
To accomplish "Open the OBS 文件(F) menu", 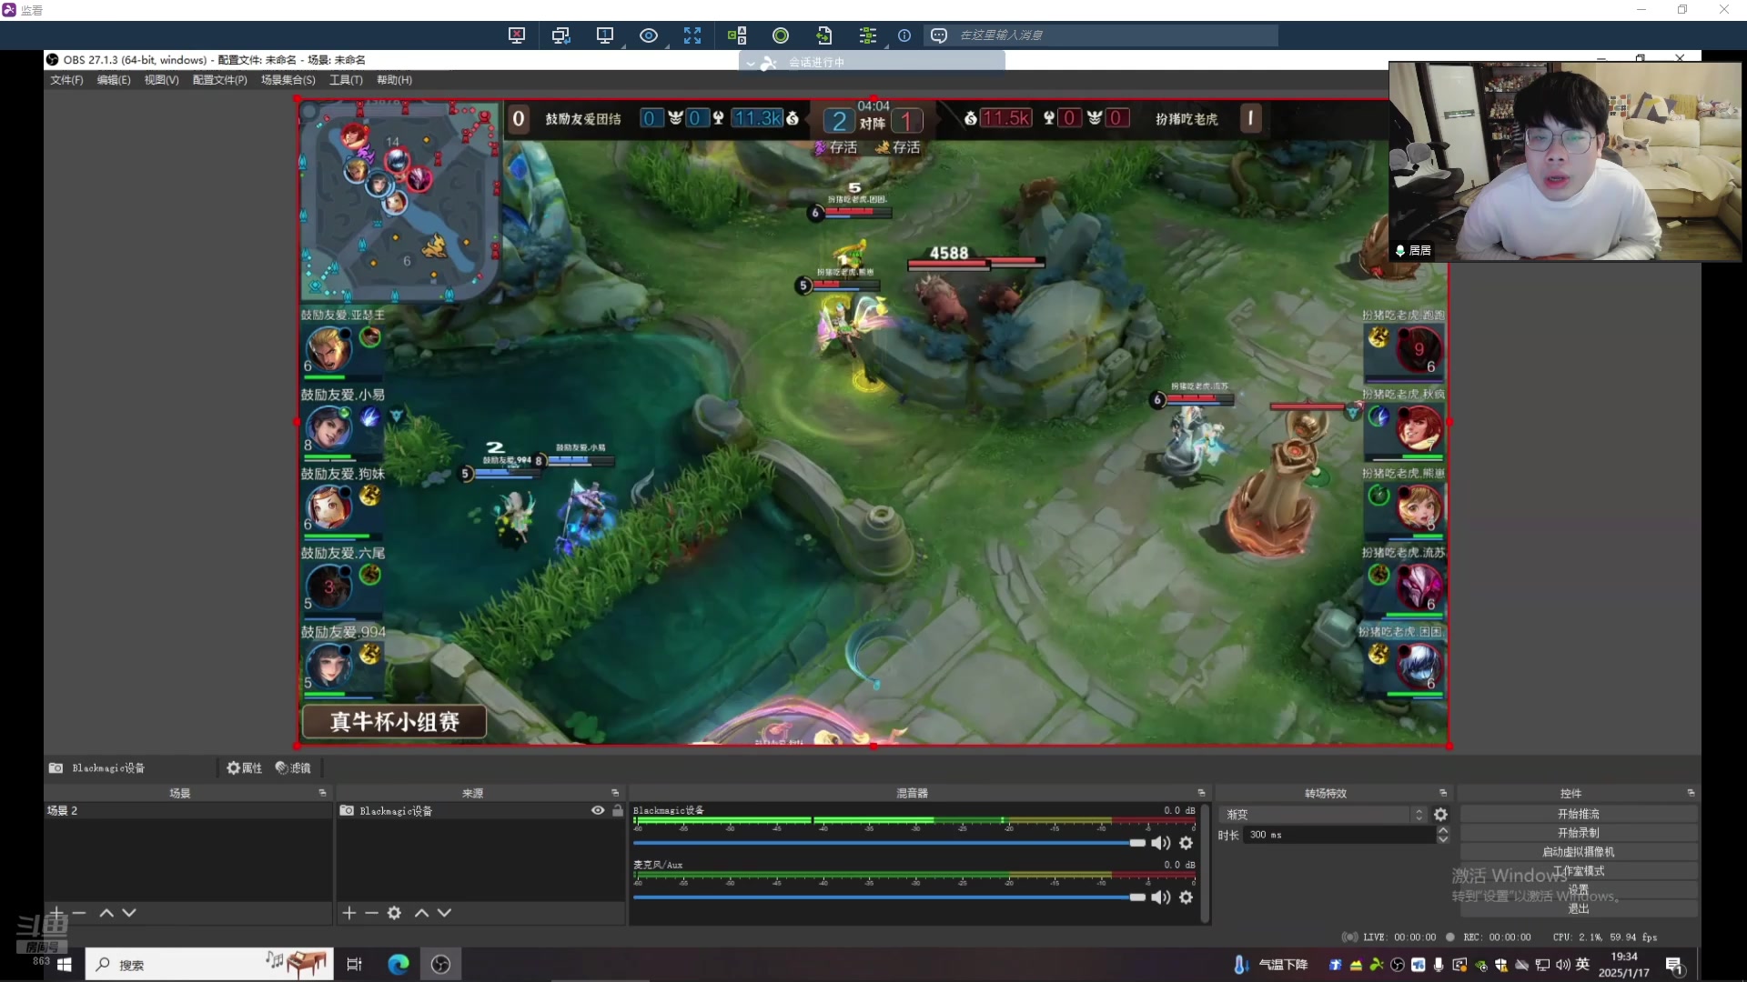I will (66, 80).
